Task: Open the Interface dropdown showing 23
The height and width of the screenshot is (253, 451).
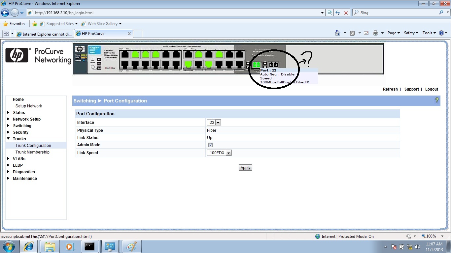Action: click(214, 123)
